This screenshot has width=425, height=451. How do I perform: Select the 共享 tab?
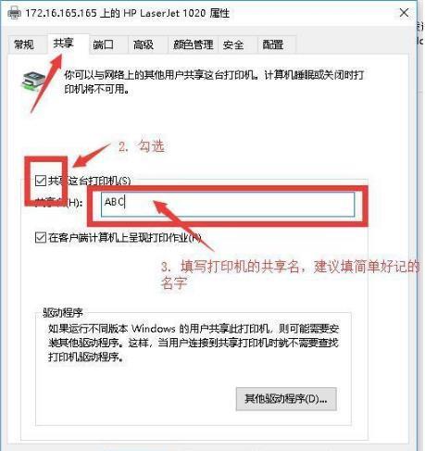coord(64,44)
